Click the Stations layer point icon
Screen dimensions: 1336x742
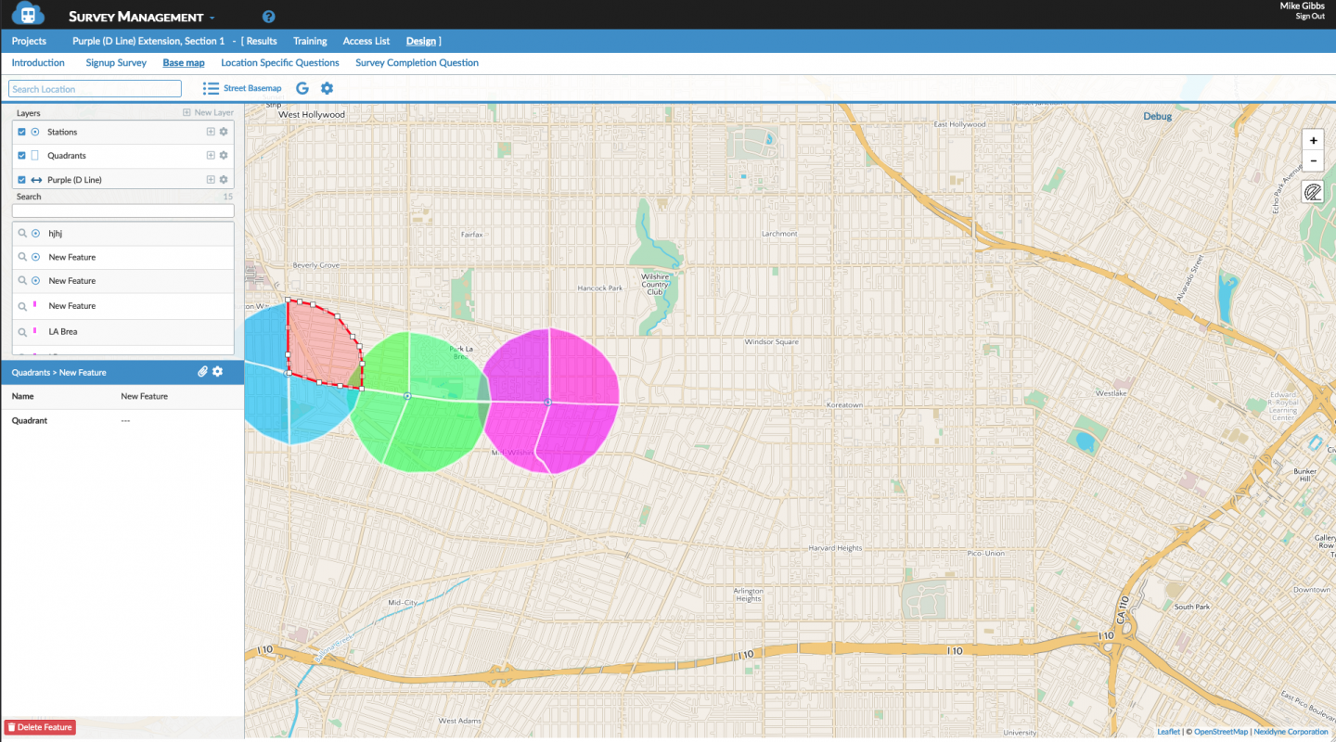[35, 132]
